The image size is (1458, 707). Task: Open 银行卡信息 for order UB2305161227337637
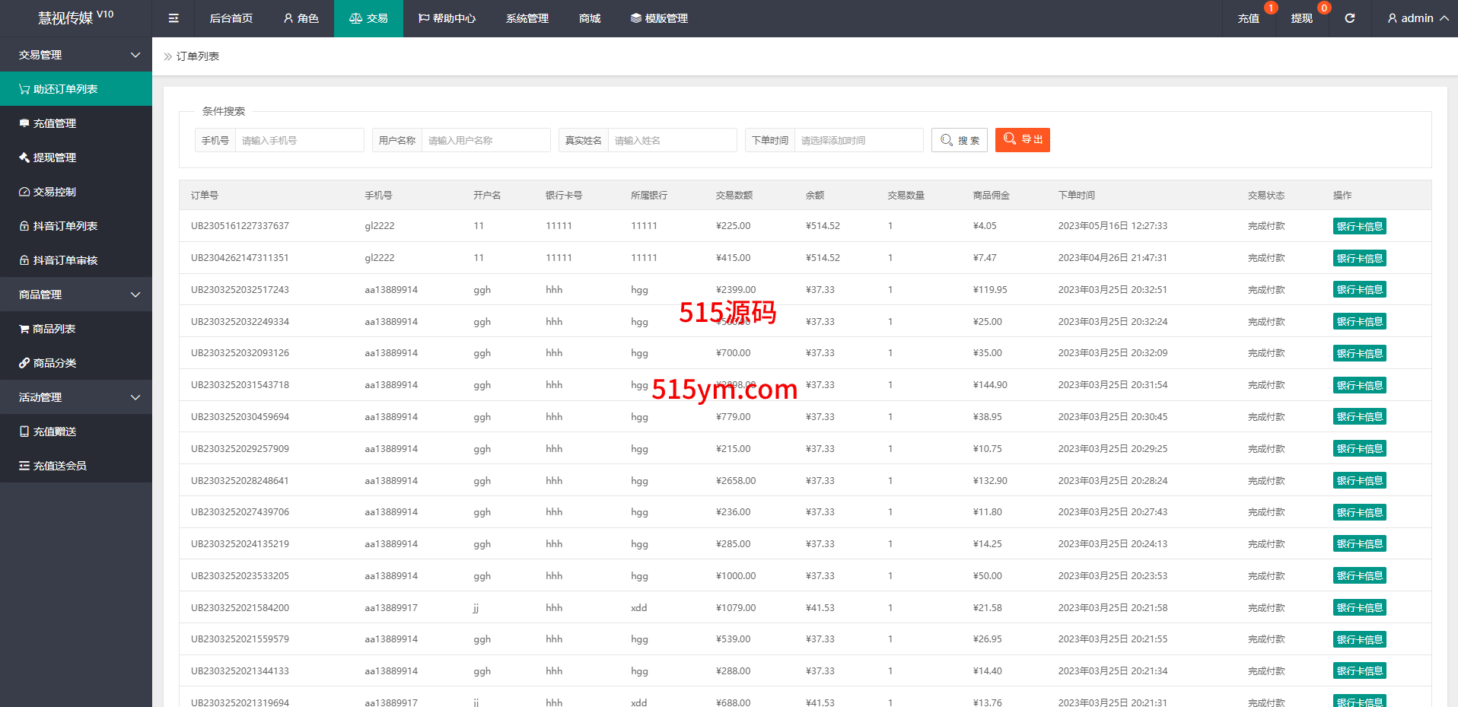point(1359,226)
